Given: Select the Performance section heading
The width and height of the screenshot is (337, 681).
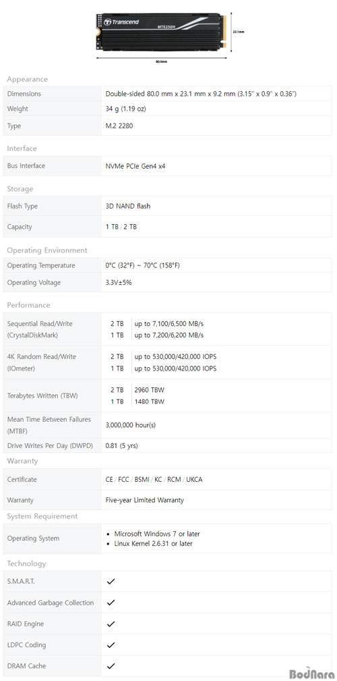Looking at the screenshot, I should tap(28, 305).
